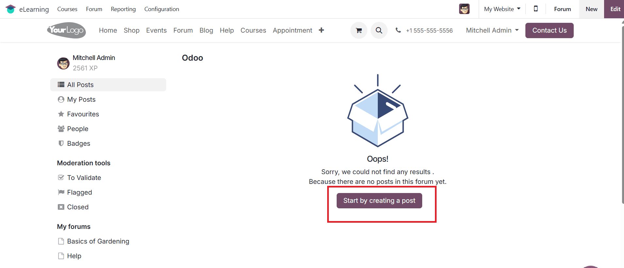Open Mitchell Admin profile picture in sidebar
Viewport: 624px width, 268px height.
(63, 63)
